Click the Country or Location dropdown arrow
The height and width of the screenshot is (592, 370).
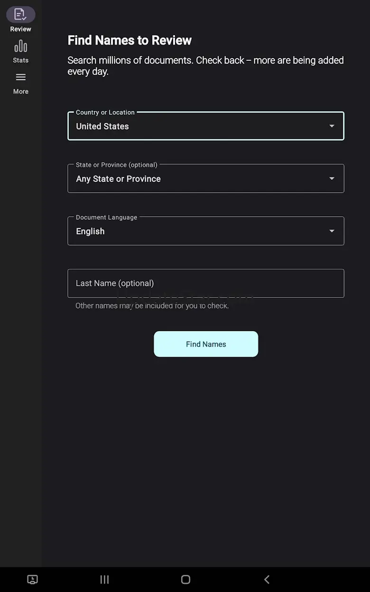coord(332,126)
